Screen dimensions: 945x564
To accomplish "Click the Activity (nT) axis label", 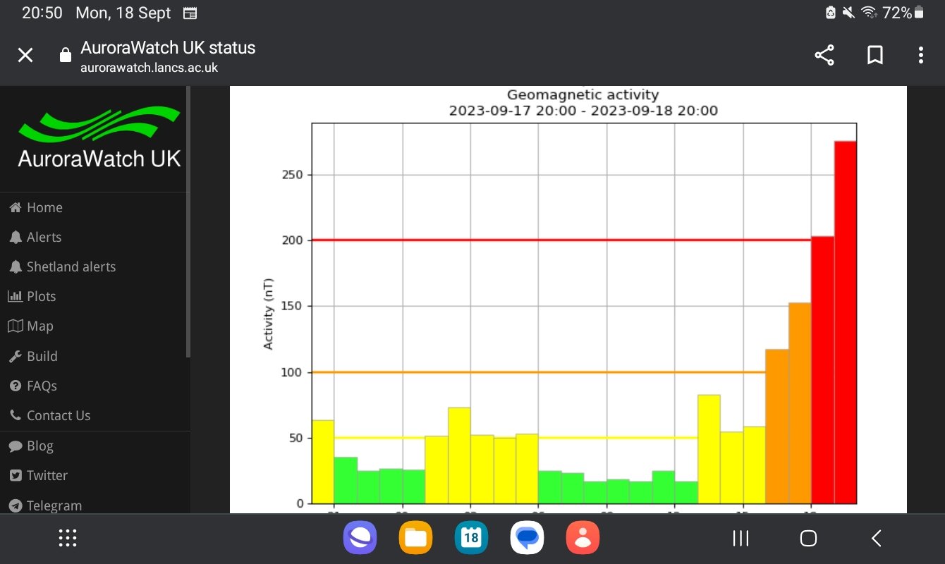I will [x=268, y=314].
